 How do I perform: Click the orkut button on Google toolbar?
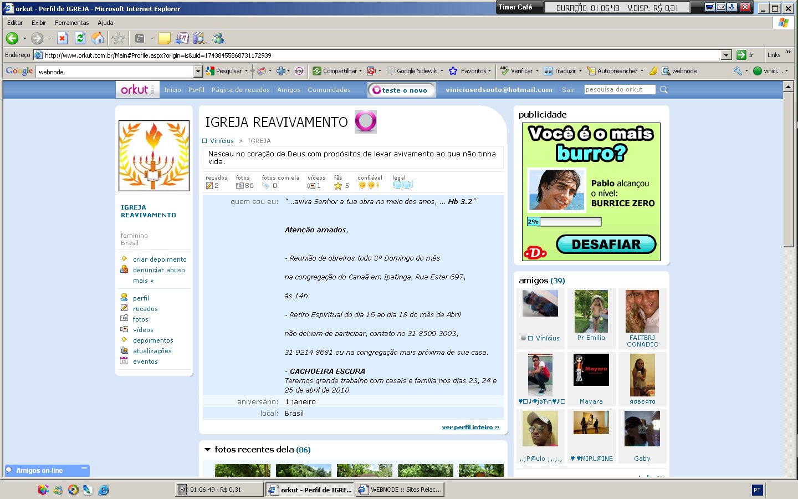tap(299, 71)
